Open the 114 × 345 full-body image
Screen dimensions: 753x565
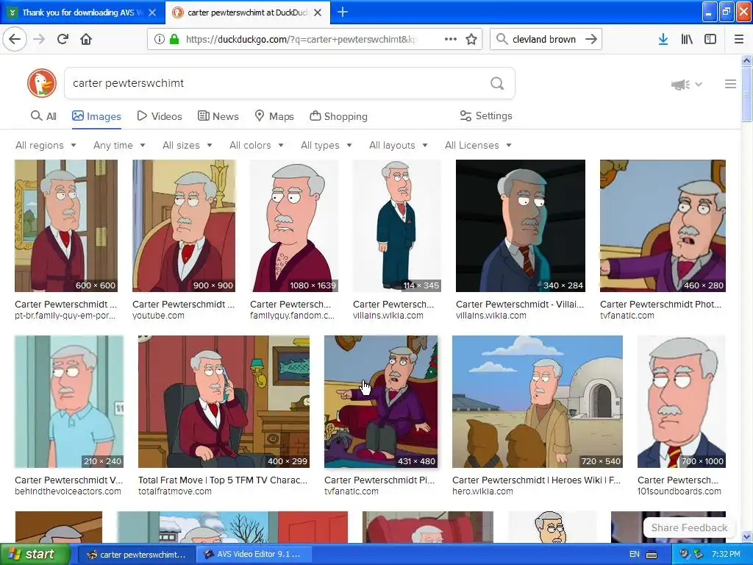(396, 226)
